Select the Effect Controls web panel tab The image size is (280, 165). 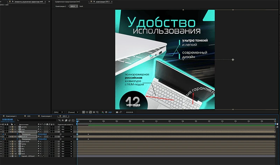point(29,2)
